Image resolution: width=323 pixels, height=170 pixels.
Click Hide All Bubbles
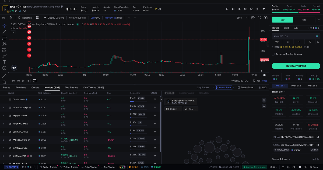[77, 18]
